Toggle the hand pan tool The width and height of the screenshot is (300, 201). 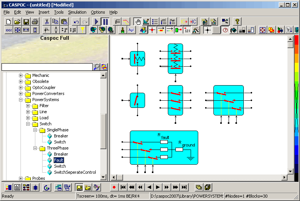137,22
